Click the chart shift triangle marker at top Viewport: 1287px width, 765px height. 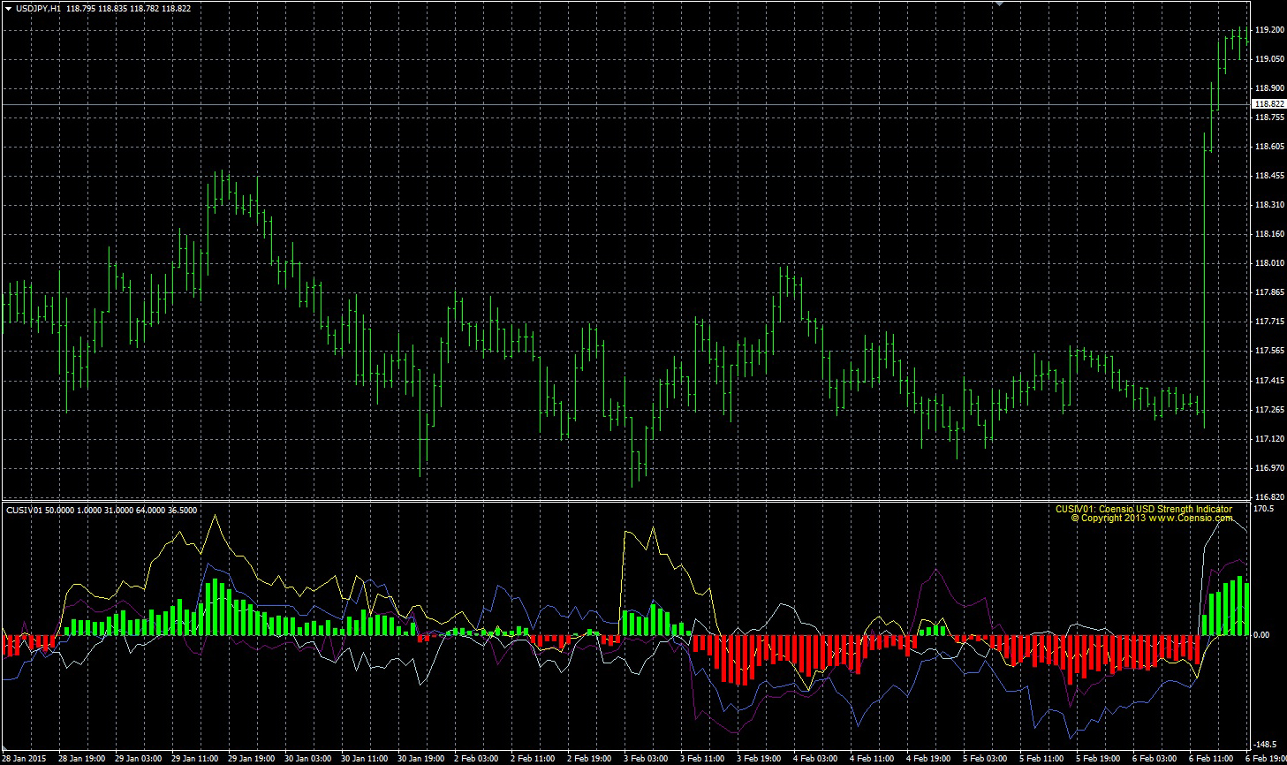(999, 4)
